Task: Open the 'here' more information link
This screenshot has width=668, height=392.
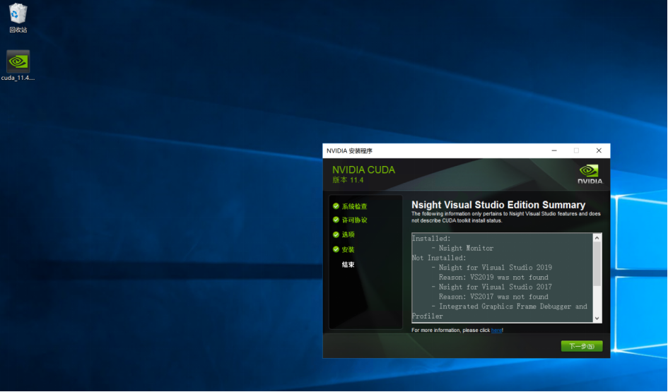Action: coord(496,330)
